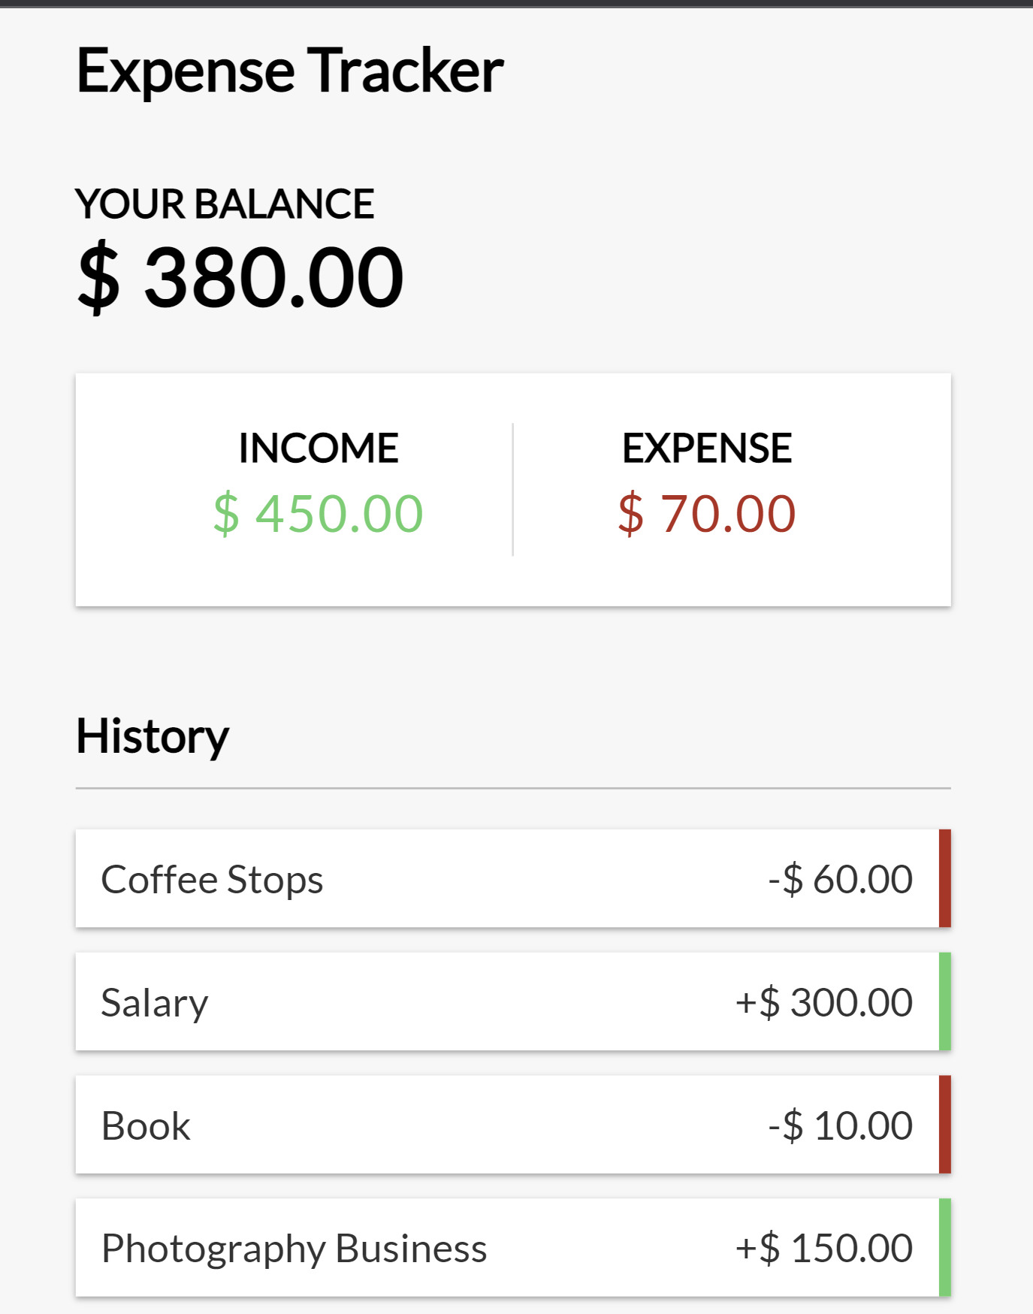Click the -$ 60.00 amount
Screen dimensions: 1033x1314
pos(841,879)
